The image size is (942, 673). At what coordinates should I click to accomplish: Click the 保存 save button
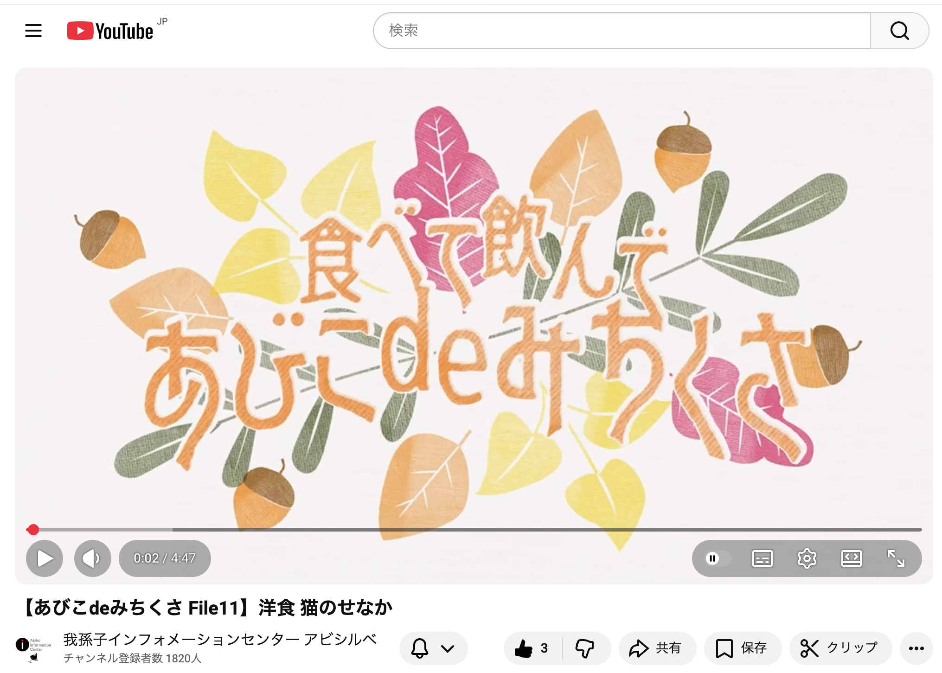tap(743, 648)
